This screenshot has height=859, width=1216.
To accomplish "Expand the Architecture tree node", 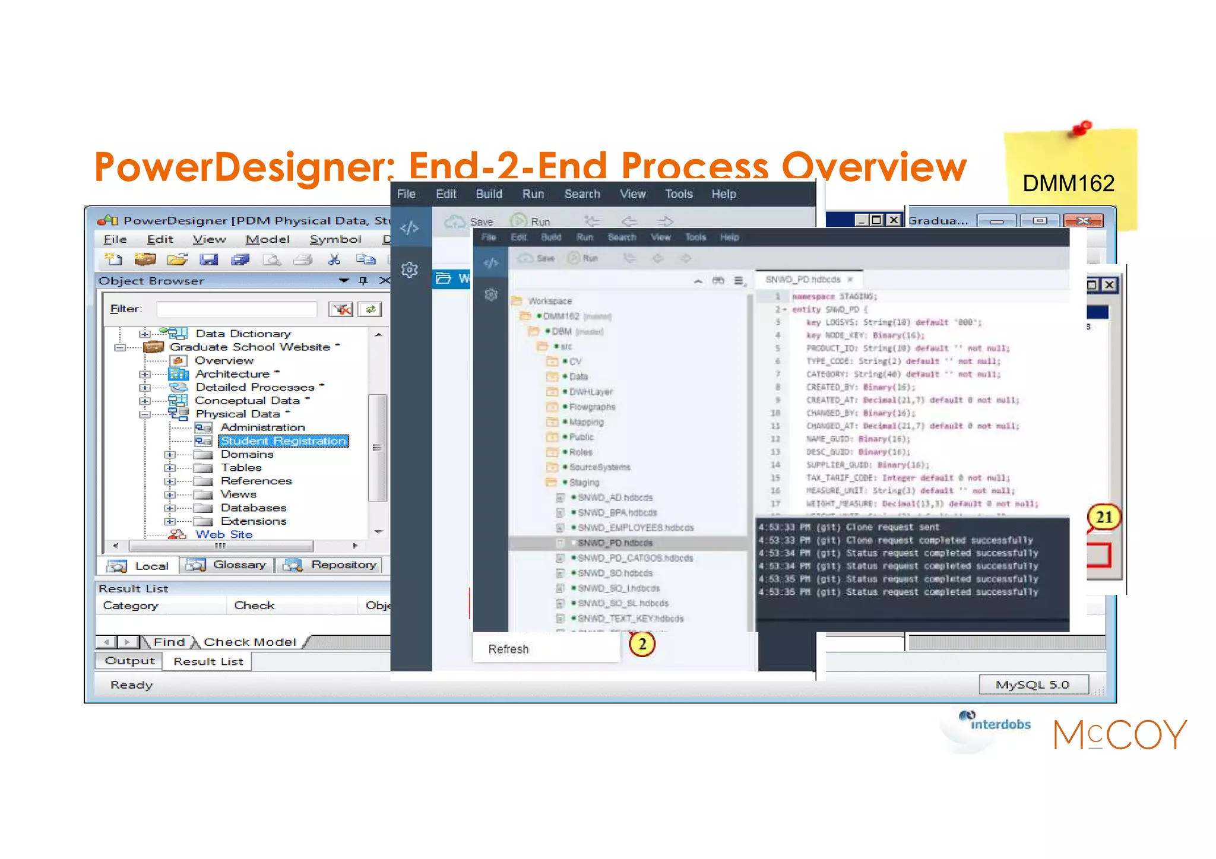I will (x=144, y=374).
